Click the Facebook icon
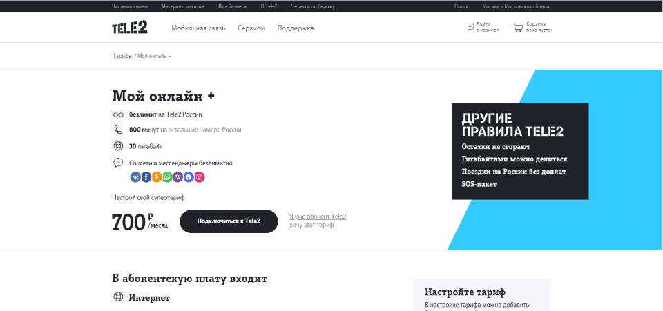Image resolution: width=663 pixels, height=311 pixels. [146, 177]
